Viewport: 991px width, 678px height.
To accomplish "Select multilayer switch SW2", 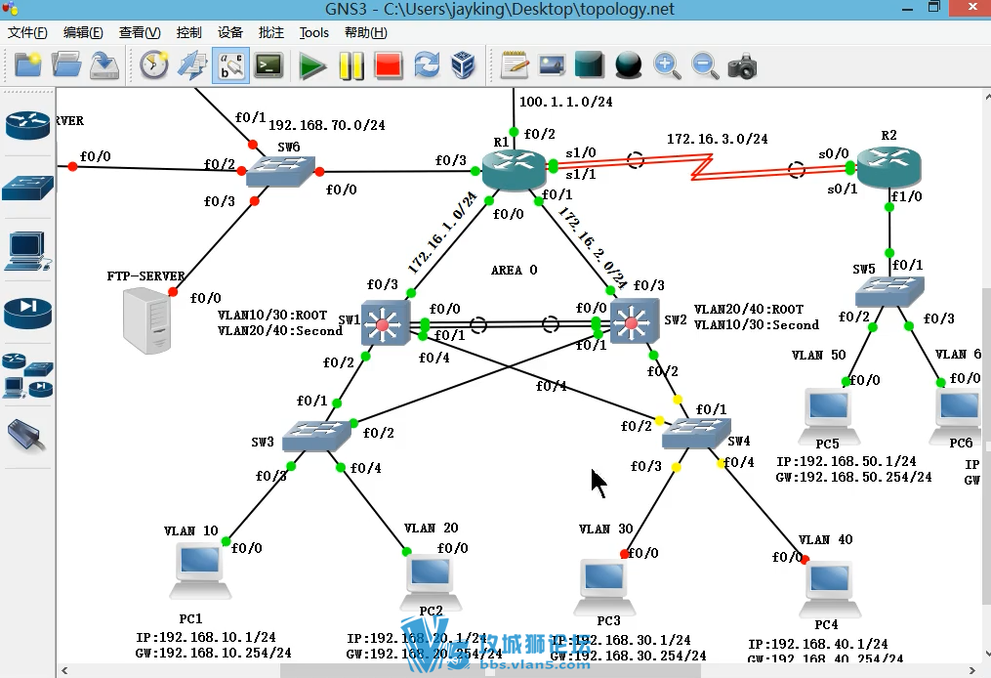I will (x=635, y=322).
